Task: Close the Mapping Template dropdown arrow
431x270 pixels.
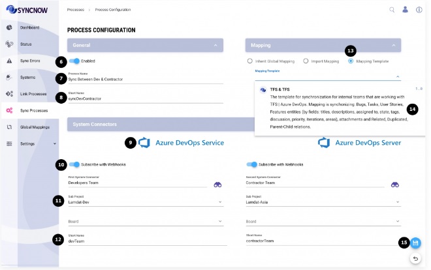Action: point(398,76)
